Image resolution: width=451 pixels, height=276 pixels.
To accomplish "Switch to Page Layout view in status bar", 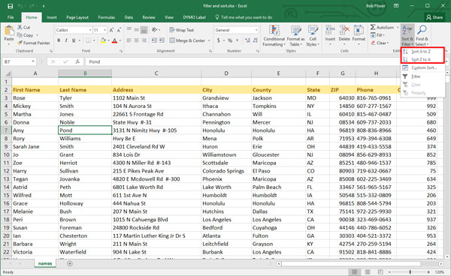I will [x=368, y=271].
